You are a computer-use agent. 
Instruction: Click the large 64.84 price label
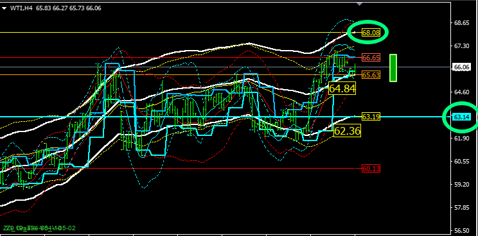pos(342,89)
